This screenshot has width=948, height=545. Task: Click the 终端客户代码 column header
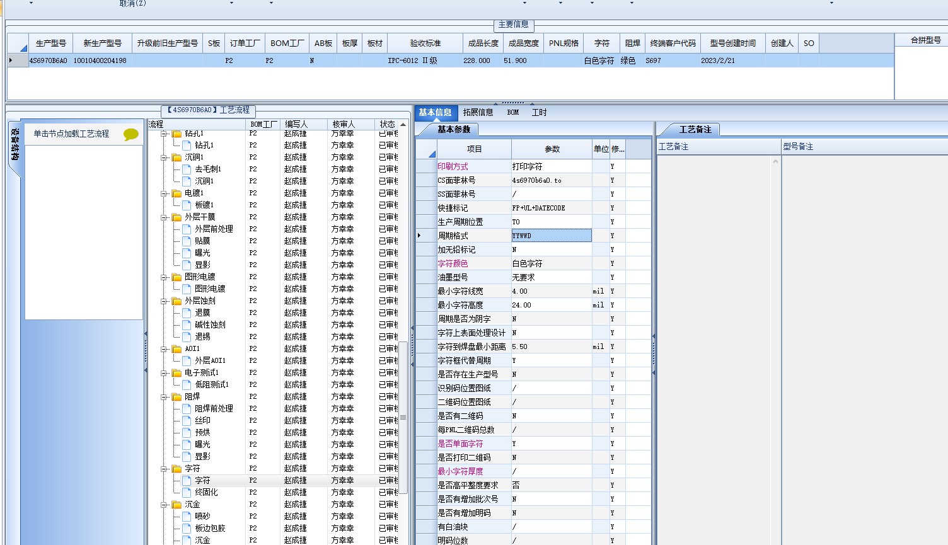[x=673, y=43]
